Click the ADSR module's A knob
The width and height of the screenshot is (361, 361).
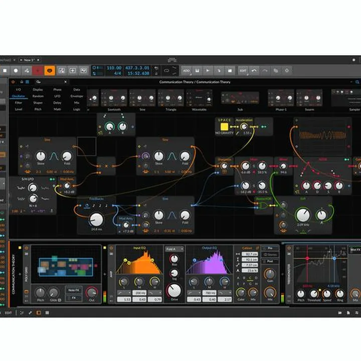click(306, 186)
